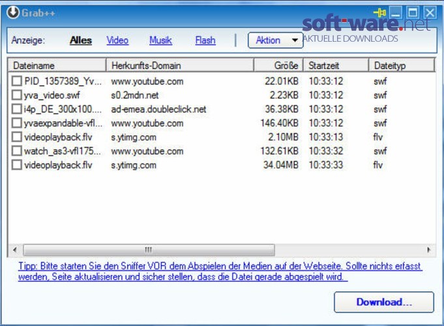Screen dimensions: 444x326
Task: Sort by the Größe column header
Action: click(x=278, y=65)
